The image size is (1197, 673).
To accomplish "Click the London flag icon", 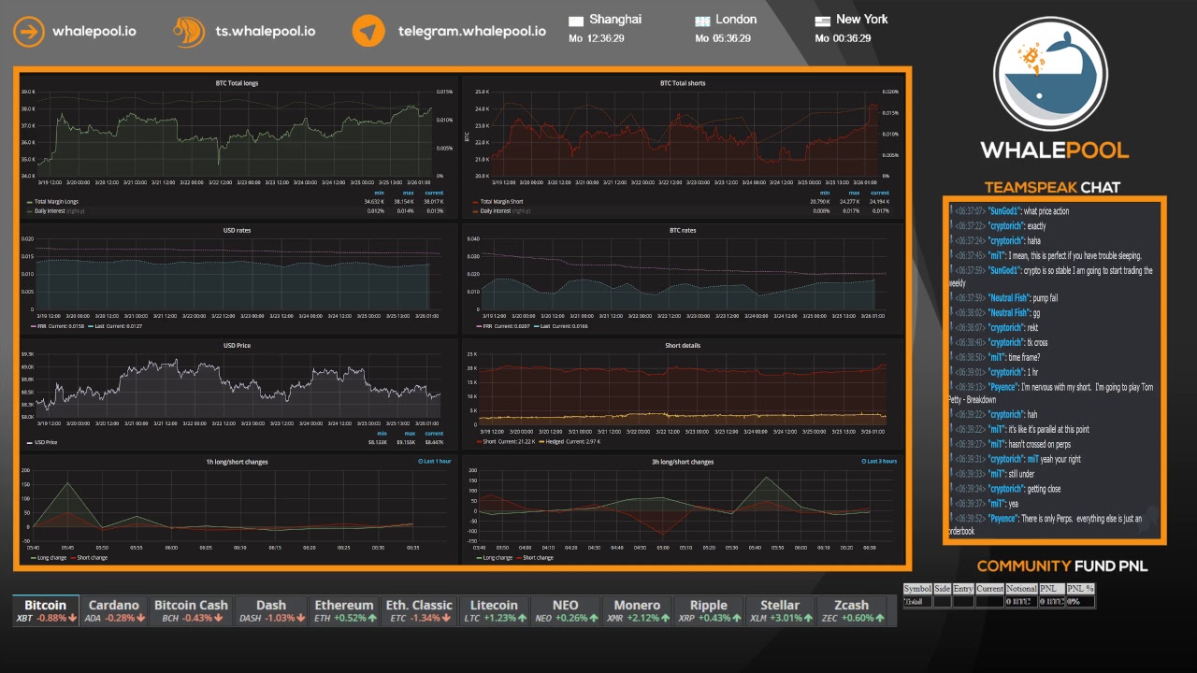I will 702,21.
